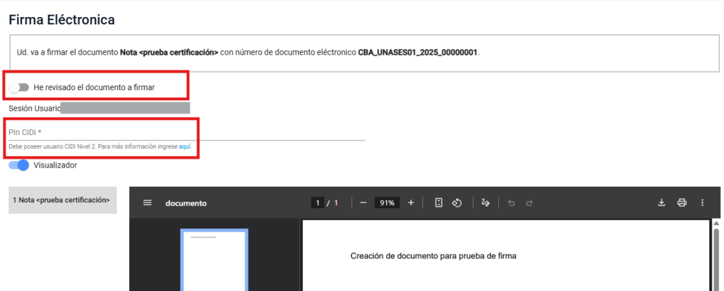Turn off the Visualizador switch

(x=19, y=166)
